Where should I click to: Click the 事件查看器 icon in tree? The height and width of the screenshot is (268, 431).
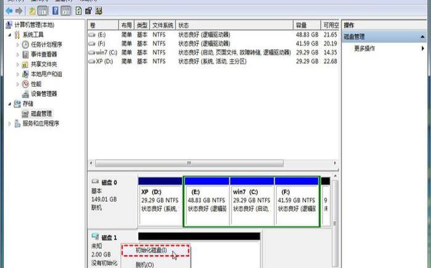tap(25, 55)
